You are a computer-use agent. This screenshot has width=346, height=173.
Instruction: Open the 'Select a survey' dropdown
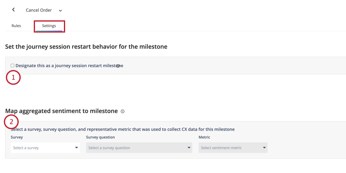coord(45,148)
